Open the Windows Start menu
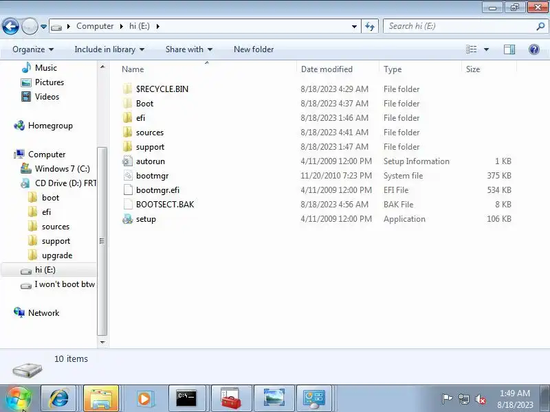 (x=18, y=399)
